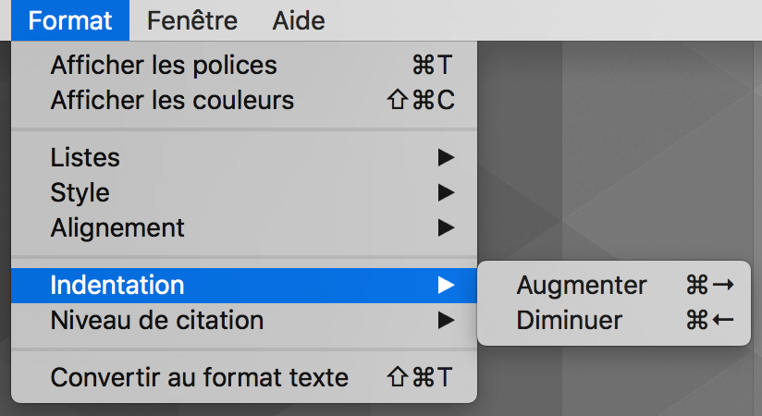Expand the Niveau de citation arrow
The height and width of the screenshot is (416, 762).
(x=447, y=321)
